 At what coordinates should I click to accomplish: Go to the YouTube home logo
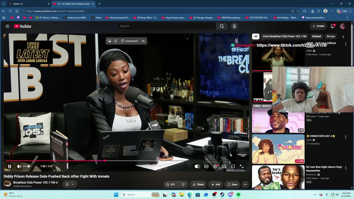point(23,26)
